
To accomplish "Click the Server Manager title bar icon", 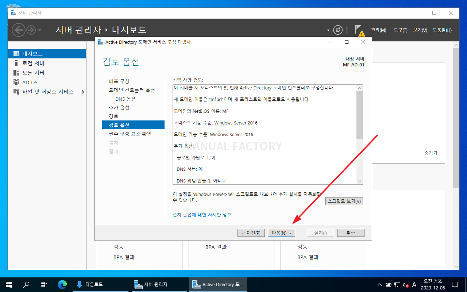I will pyautogui.click(x=14, y=13).
